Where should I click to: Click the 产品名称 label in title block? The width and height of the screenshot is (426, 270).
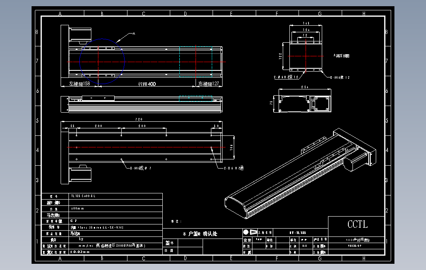click(x=320, y=240)
